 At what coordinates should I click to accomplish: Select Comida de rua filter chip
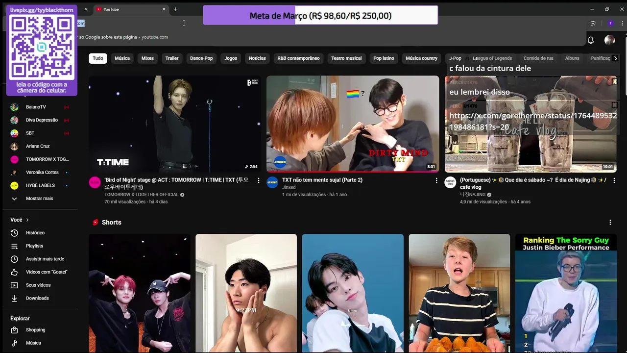click(x=538, y=58)
